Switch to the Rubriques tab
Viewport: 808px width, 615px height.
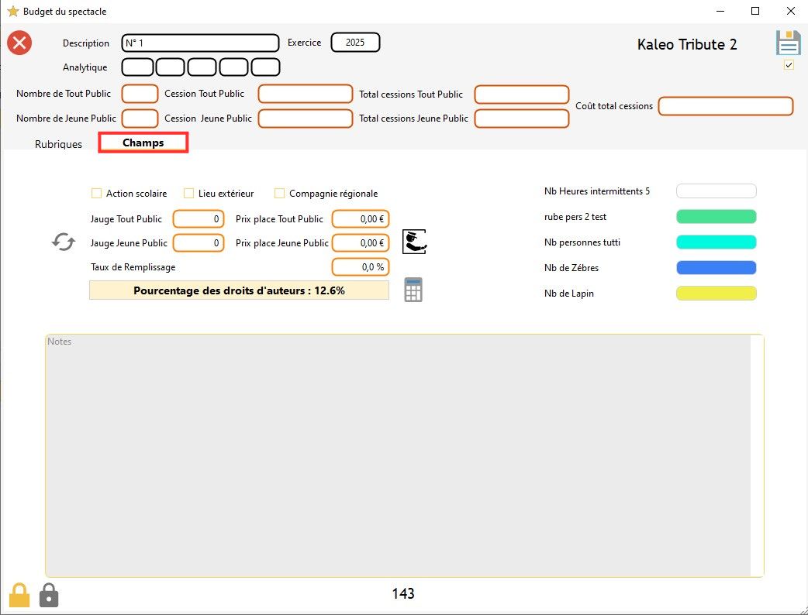58,144
